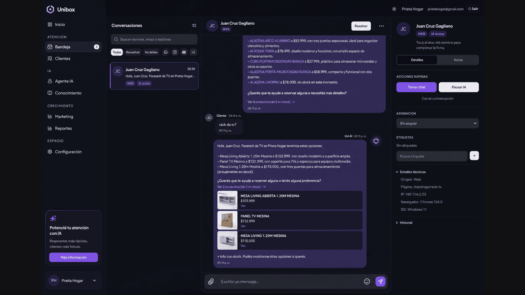
Task: Open the three-dot conversation options menu
Action: tap(381, 26)
